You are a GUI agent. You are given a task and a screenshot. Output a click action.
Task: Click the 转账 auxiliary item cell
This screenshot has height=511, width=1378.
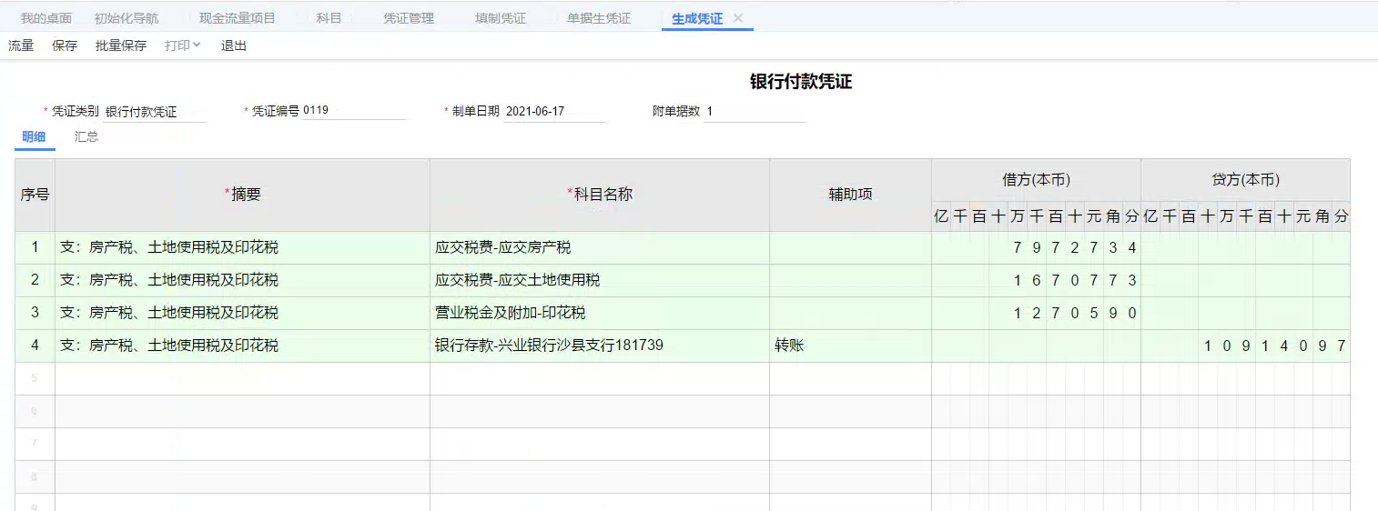pos(850,346)
